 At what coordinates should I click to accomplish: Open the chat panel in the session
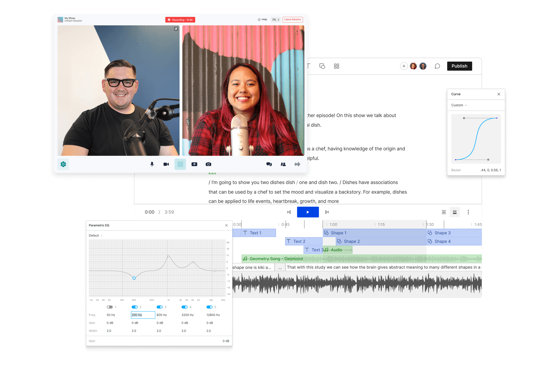coord(269,164)
